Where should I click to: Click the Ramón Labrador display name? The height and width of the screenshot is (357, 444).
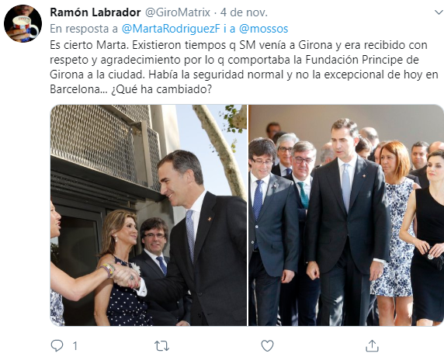coord(95,12)
